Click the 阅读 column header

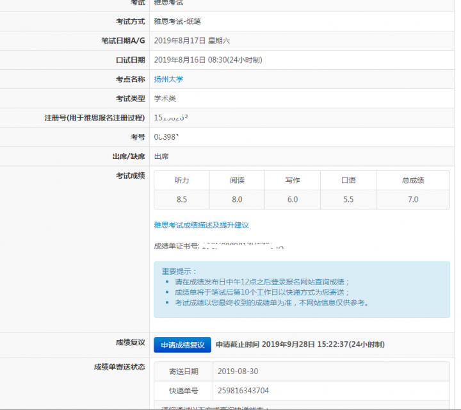pyautogui.click(x=237, y=181)
